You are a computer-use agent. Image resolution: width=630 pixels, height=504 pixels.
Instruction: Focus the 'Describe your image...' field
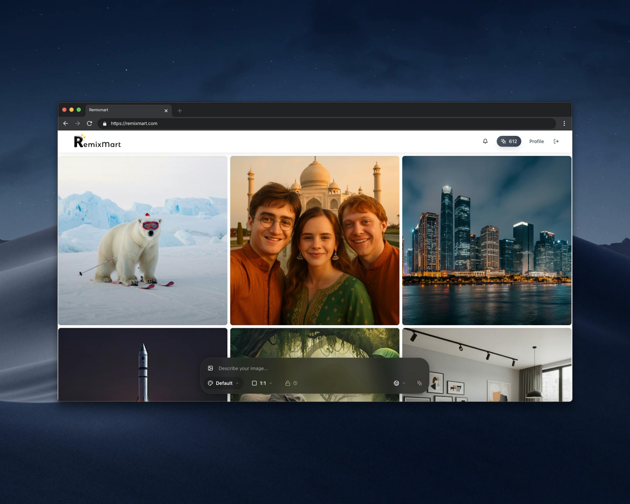(315, 368)
